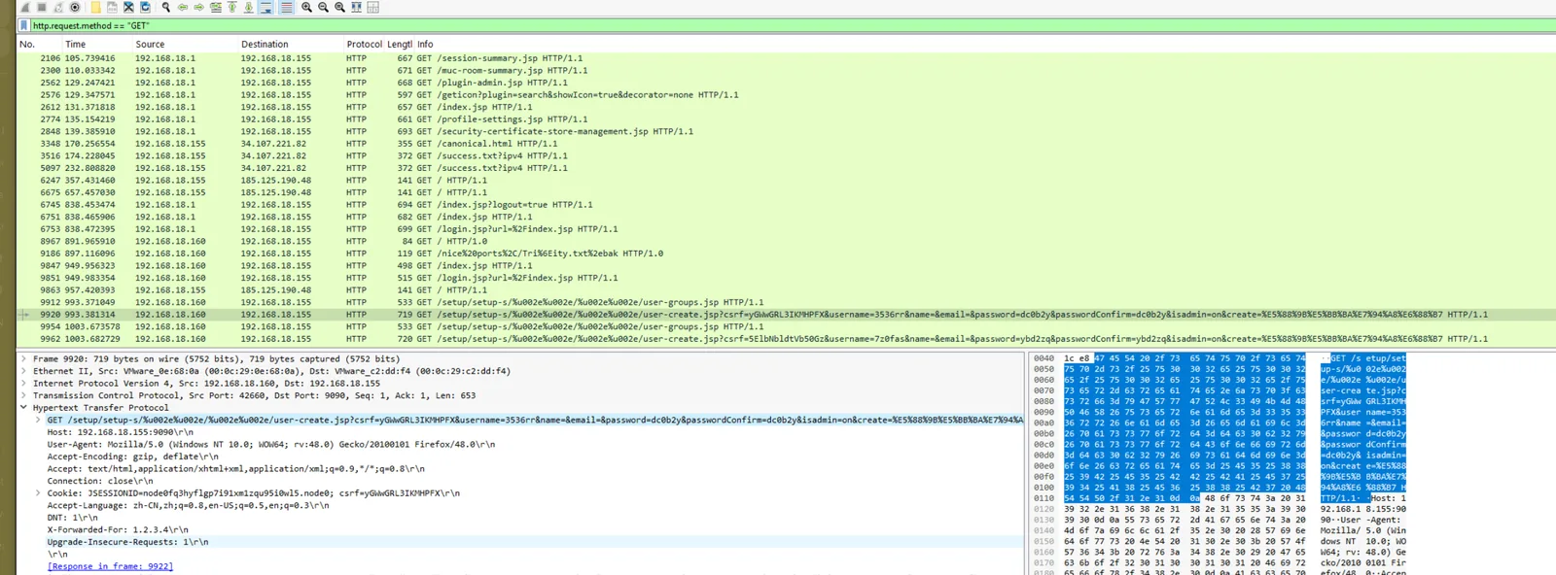Close the current capture file
This screenshot has width=1556, height=575.
pyautogui.click(x=128, y=7)
